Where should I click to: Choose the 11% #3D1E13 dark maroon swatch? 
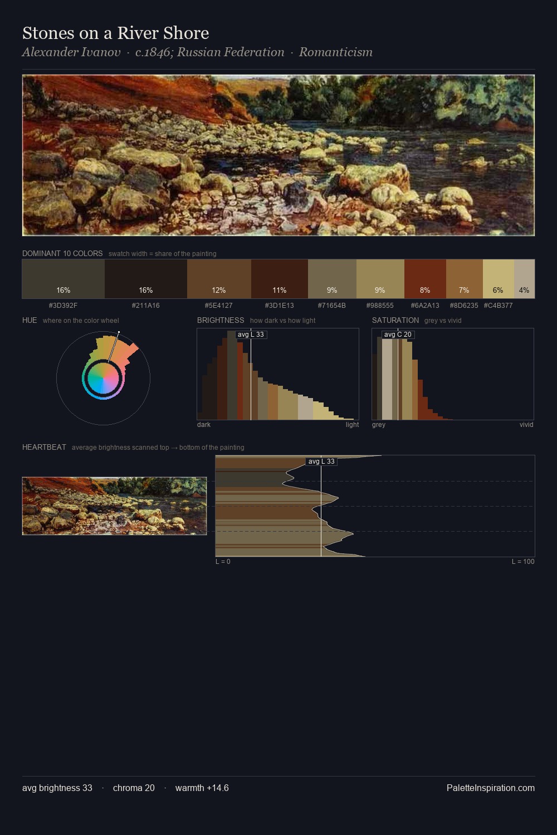[x=280, y=279]
